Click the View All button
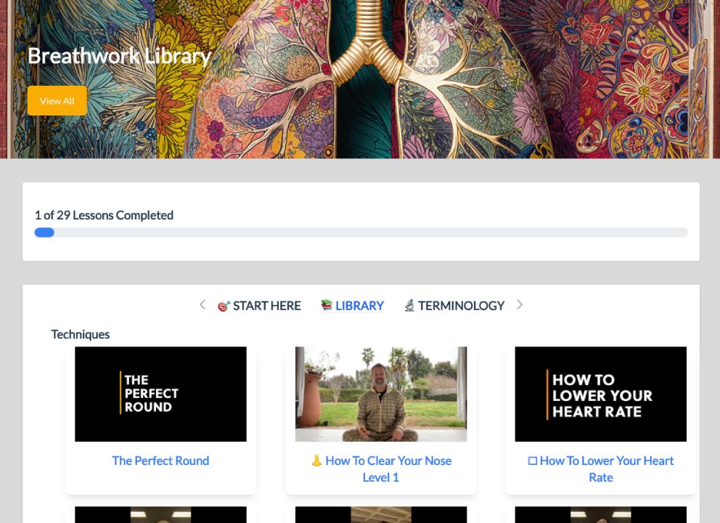This screenshot has height=523, width=720. pyautogui.click(x=57, y=101)
